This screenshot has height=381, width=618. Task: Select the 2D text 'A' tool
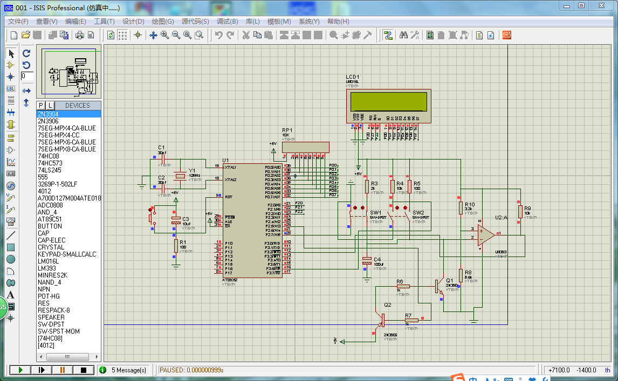click(x=11, y=295)
